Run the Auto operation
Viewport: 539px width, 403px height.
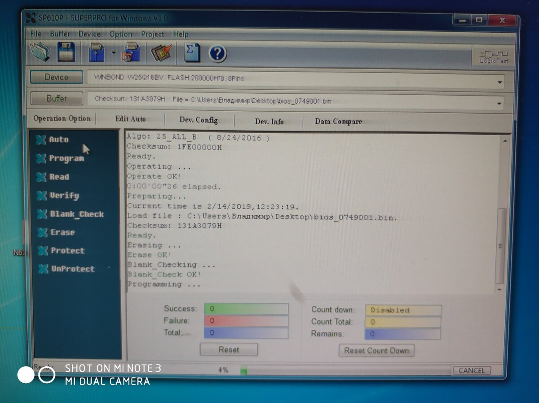53,140
